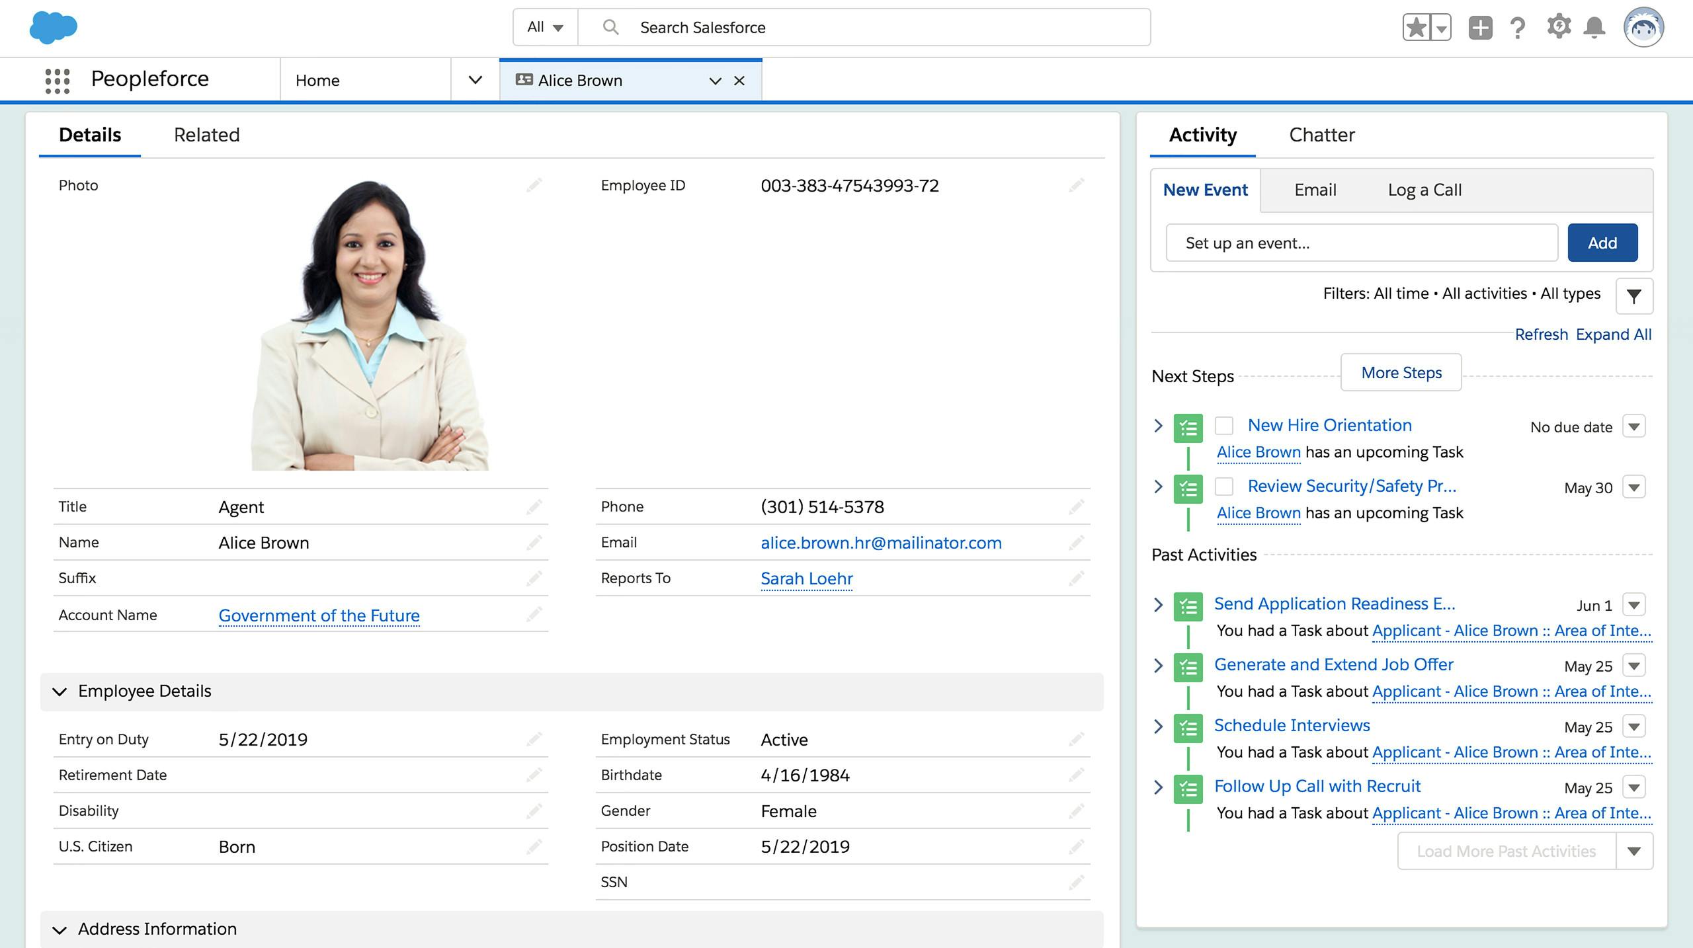1693x948 pixels.
Task: Edit the Title field pencil icon
Action: pos(534,507)
